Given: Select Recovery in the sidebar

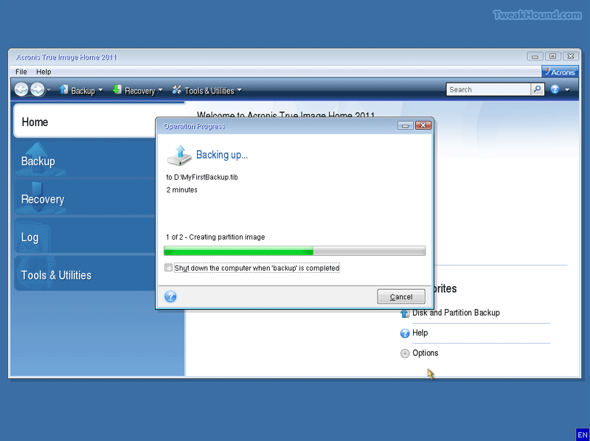Looking at the screenshot, I should pos(85,198).
